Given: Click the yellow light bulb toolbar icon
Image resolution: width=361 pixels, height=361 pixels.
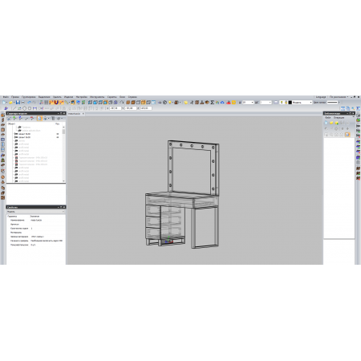Looking at the screenshot, I should click(170, 103).
